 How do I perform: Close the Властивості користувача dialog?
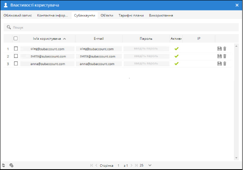click(237, 5)
